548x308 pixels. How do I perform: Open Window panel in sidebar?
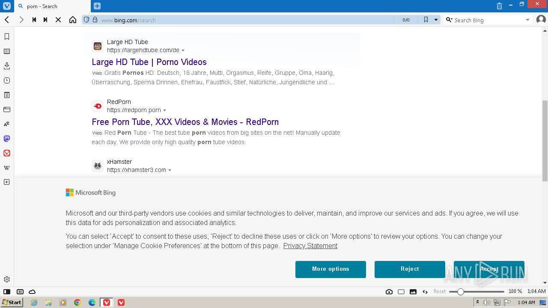click(7, 110)
